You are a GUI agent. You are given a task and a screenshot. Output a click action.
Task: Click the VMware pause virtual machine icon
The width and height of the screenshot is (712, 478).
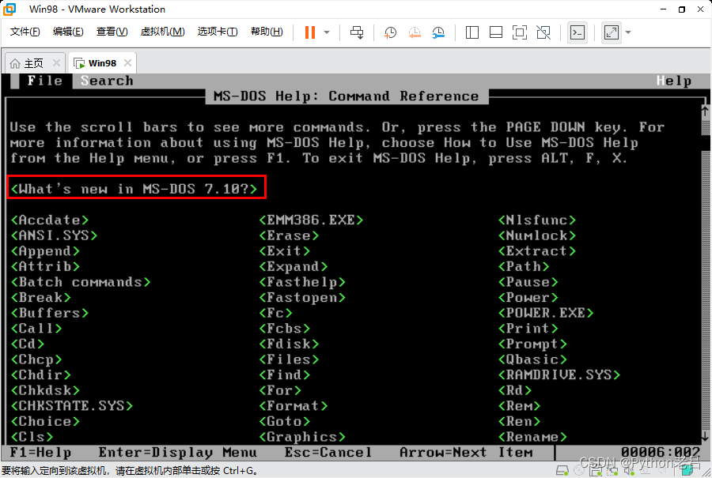point(310,32)
